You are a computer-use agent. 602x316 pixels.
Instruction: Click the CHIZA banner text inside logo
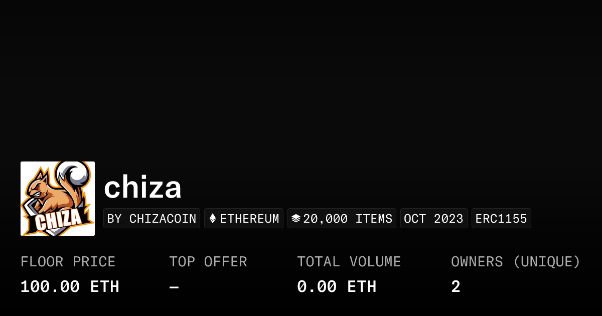pos(58,219)
